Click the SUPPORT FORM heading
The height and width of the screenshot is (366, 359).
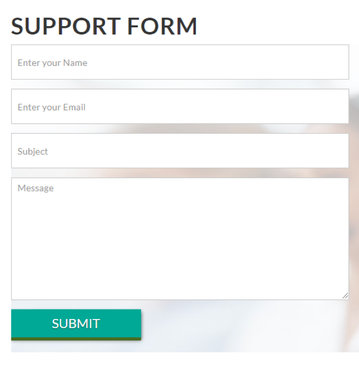coord(104,26)
